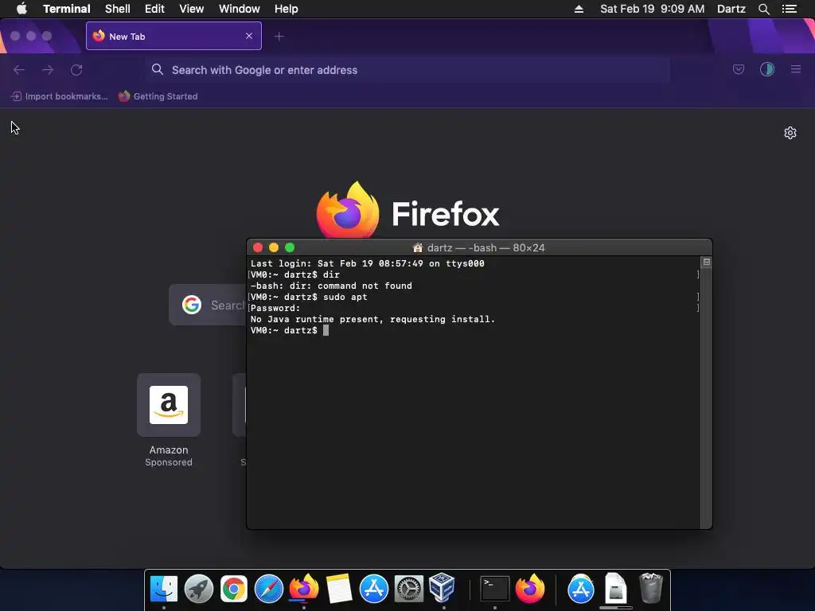The height and width of the screenshot is (611, 815).
Task: Open Launchpad from the Dock
Action: pyautogui.click(x=198, y=590)
